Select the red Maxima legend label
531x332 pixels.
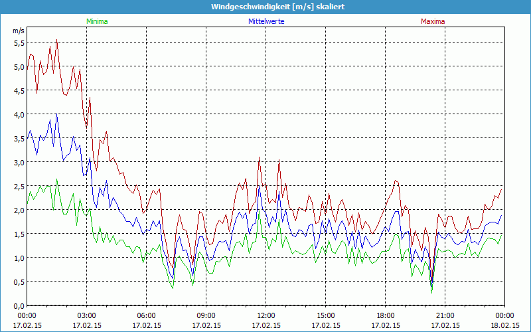[x=433, y=21]
